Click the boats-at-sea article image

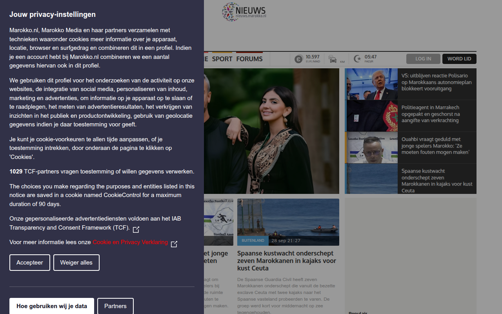(288, 222)
